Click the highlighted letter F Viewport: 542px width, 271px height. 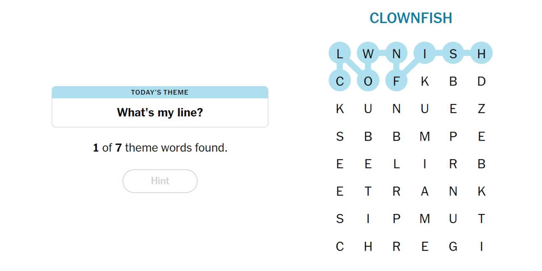tap(396, 81)
